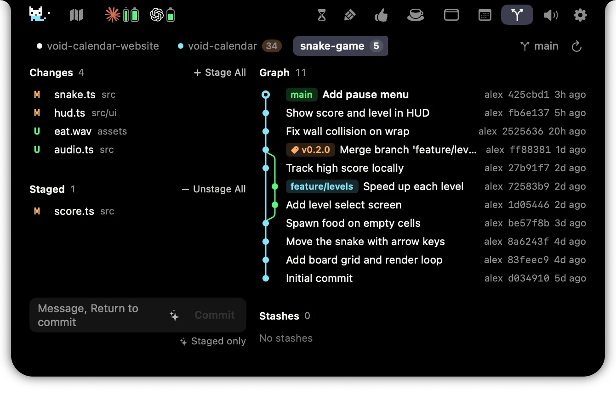Viewport: 616px width, 394px height.
Task: Click the Stage All button
Action: point(220,73)
